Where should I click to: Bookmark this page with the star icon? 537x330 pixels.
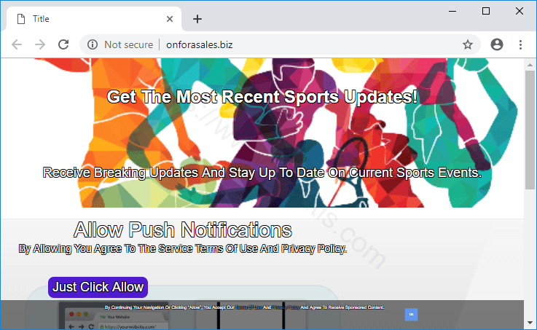(468, 44)
